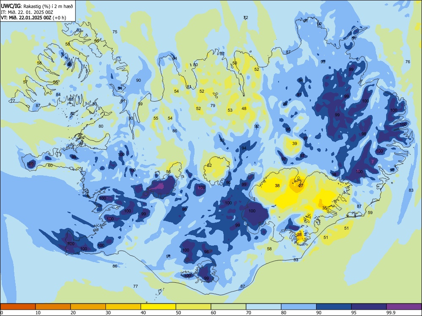Select the '40' legend scale label
Image resolution: width=422 pixels, height=316 pixels.
[143, 313]
